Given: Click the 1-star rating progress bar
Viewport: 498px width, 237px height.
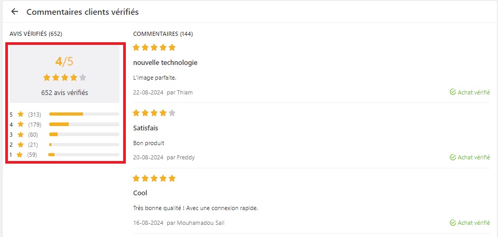Looking at the screenshot, I should [x=84, y=155].
